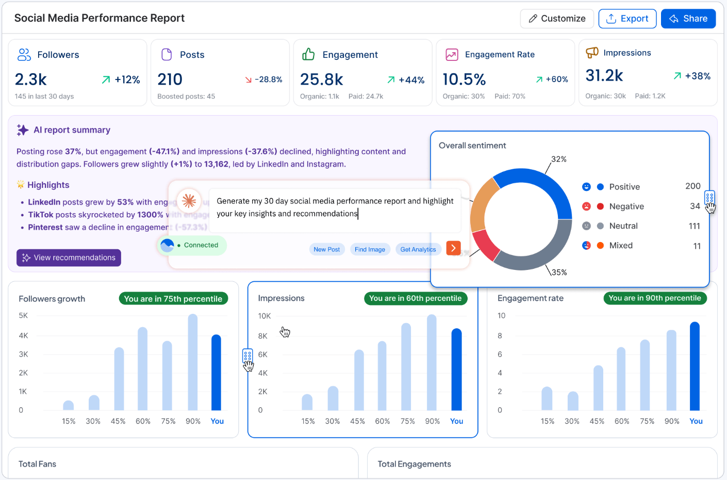Click the '31.2k' impressions value

pyautogui.click(x=604, y=76)
